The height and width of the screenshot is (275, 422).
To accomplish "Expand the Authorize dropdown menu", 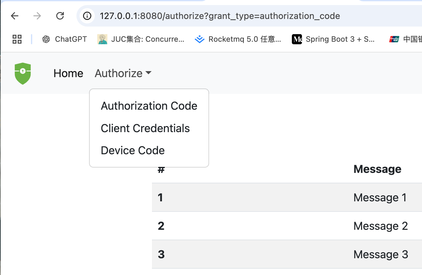I will point(123,73).
